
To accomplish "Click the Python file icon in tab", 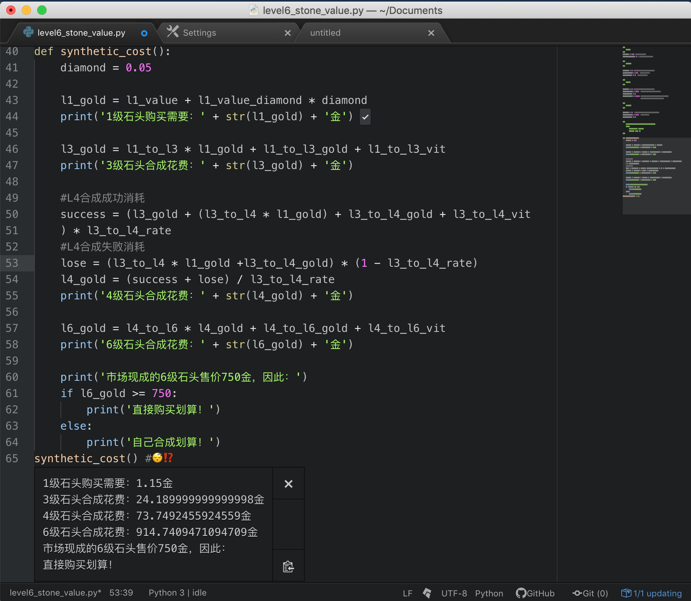I will [28, 32].
